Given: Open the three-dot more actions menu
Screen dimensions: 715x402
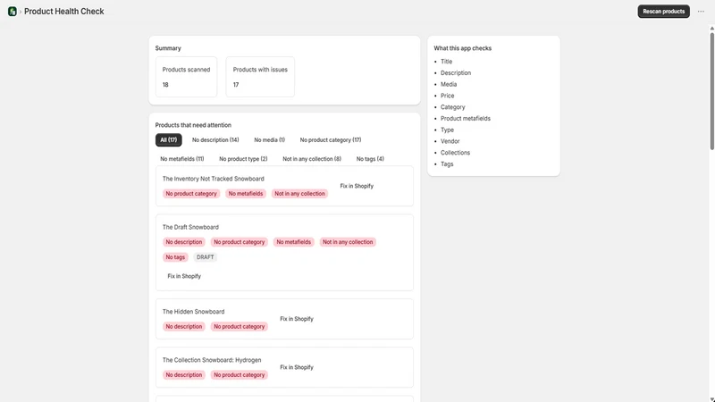Looking at the screenshot, I should coord(701,12).
